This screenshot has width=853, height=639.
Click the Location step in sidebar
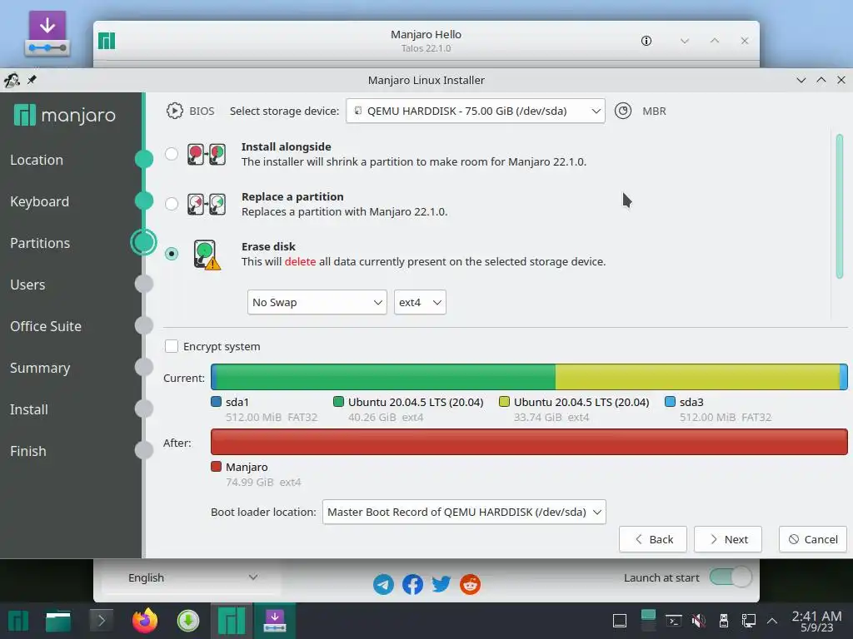[x=37, y=160]
